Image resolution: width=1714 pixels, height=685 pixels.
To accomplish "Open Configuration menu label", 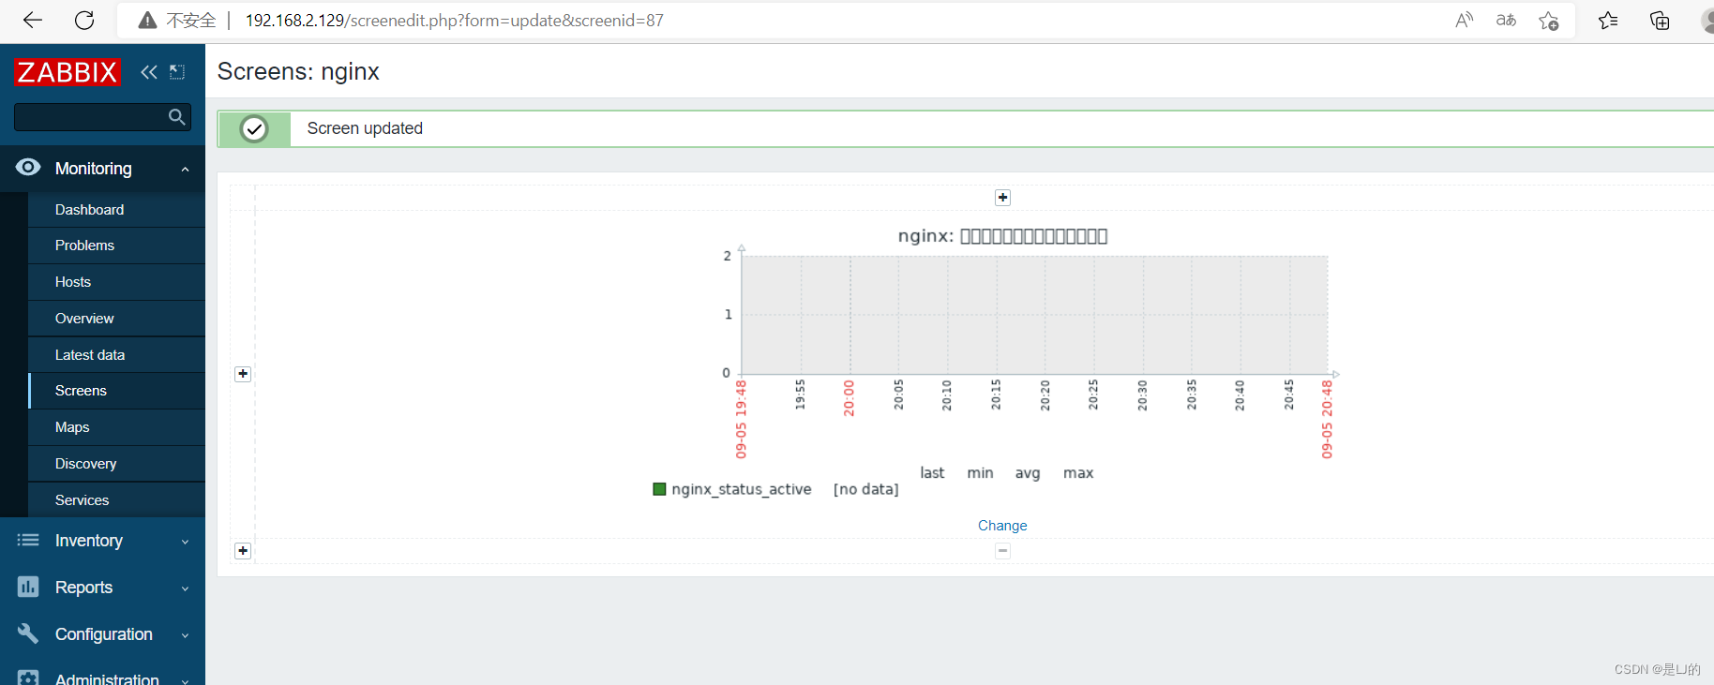I will [104, 634].
